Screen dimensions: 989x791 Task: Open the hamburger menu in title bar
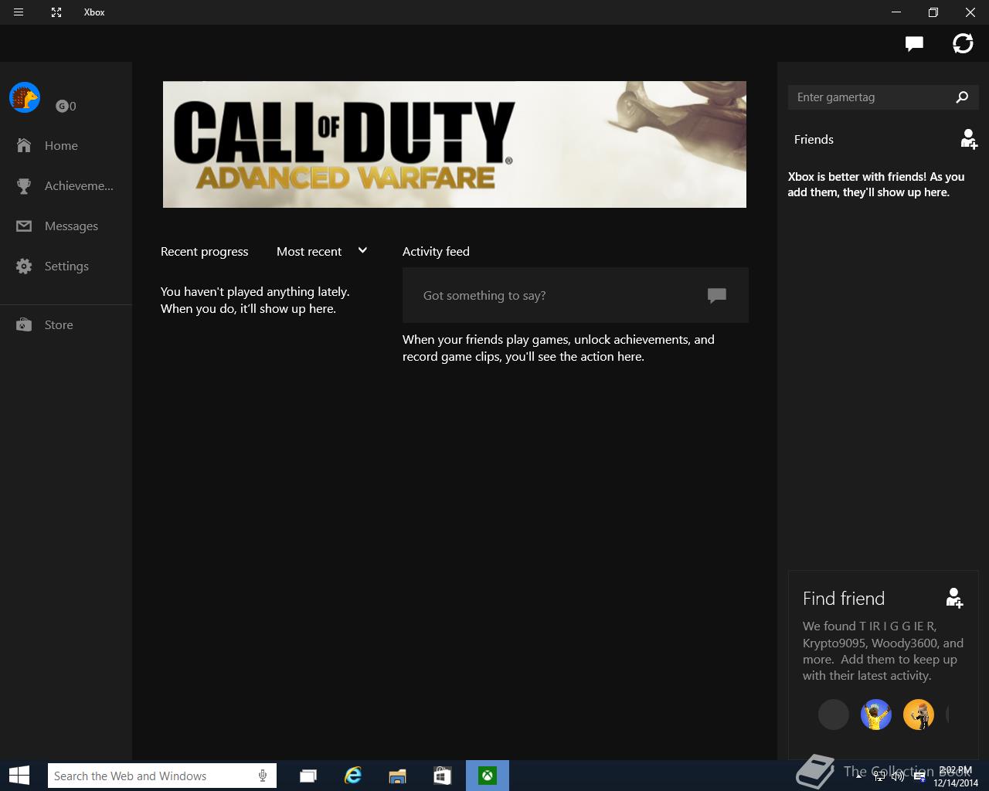tap(19, 12)
